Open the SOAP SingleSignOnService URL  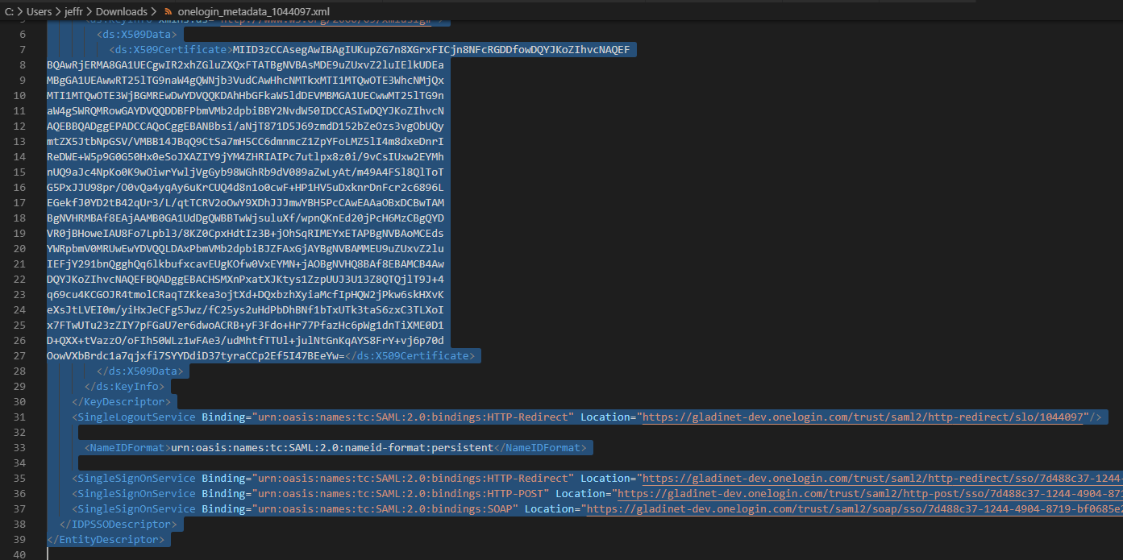point(855,508)
